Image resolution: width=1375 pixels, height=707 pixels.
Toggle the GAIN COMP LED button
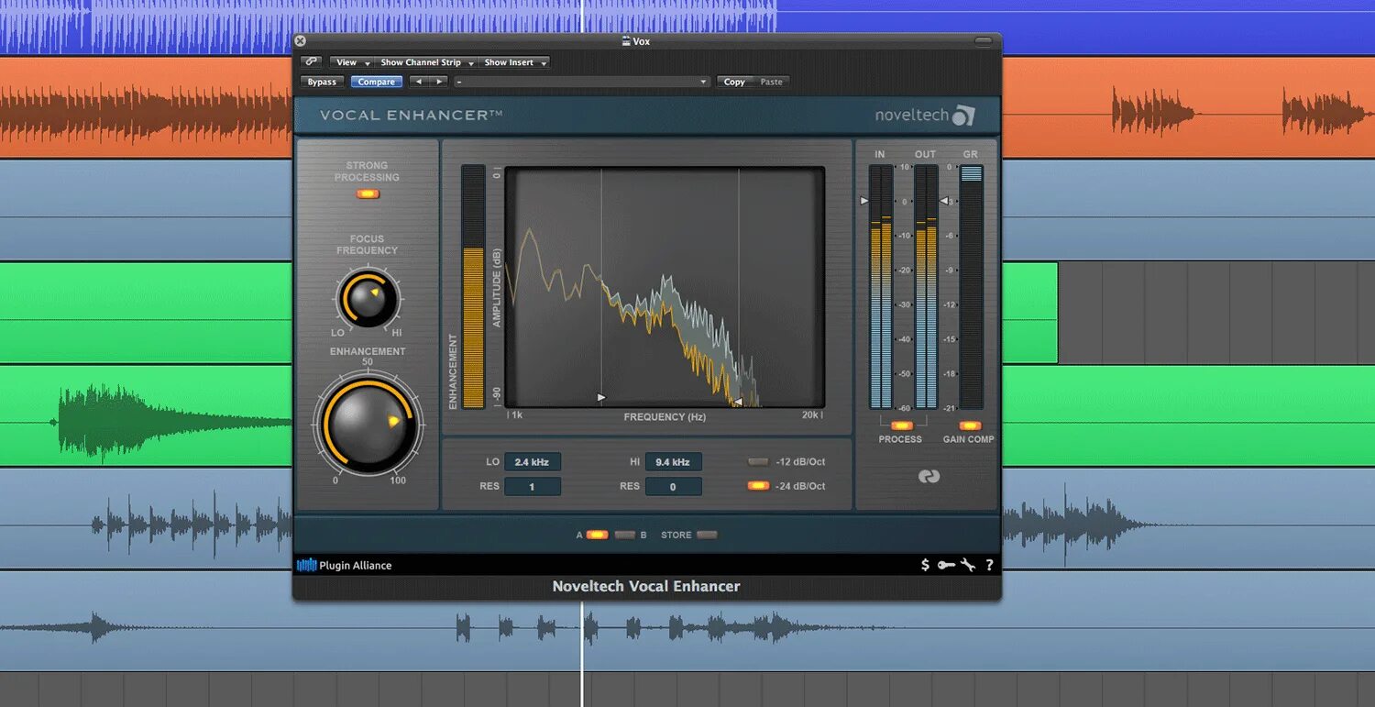970,425
